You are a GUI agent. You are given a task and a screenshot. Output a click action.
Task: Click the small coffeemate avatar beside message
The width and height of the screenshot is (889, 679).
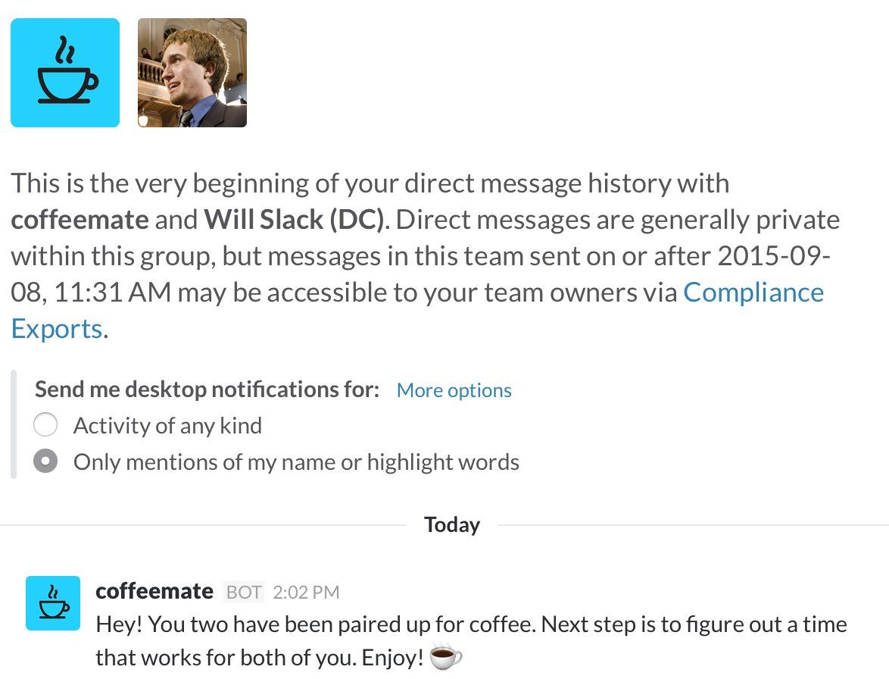click(52, 602)
